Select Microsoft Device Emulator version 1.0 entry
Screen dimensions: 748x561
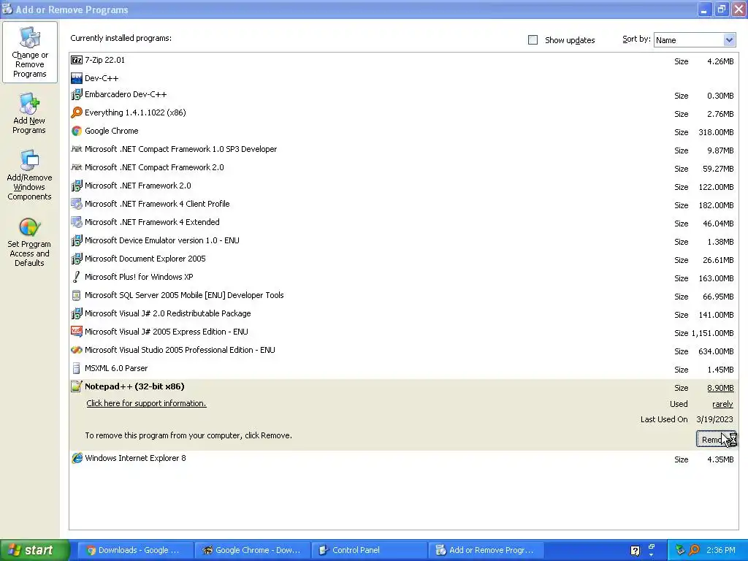(162, 240)
